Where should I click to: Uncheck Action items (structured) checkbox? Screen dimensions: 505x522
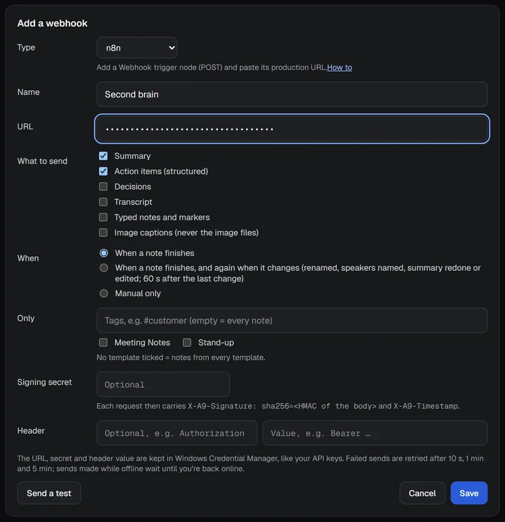pyautogui.click(x=104, y=171)
